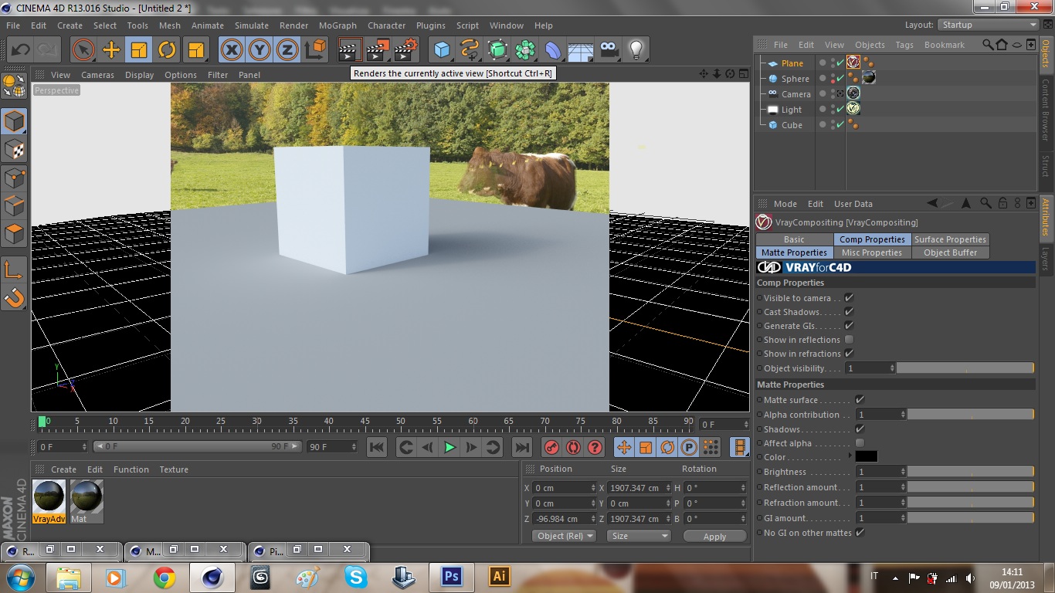Open Edit Render Settings gear icon
1055x593 pixels.
(x=405, y=50)
